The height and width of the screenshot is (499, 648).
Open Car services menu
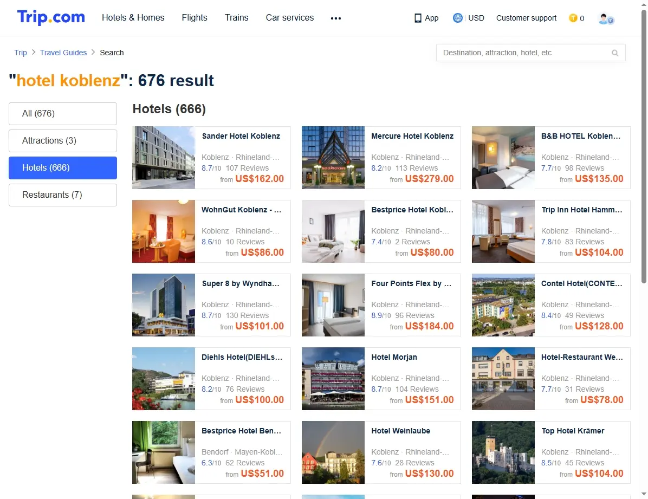point(290,17)
